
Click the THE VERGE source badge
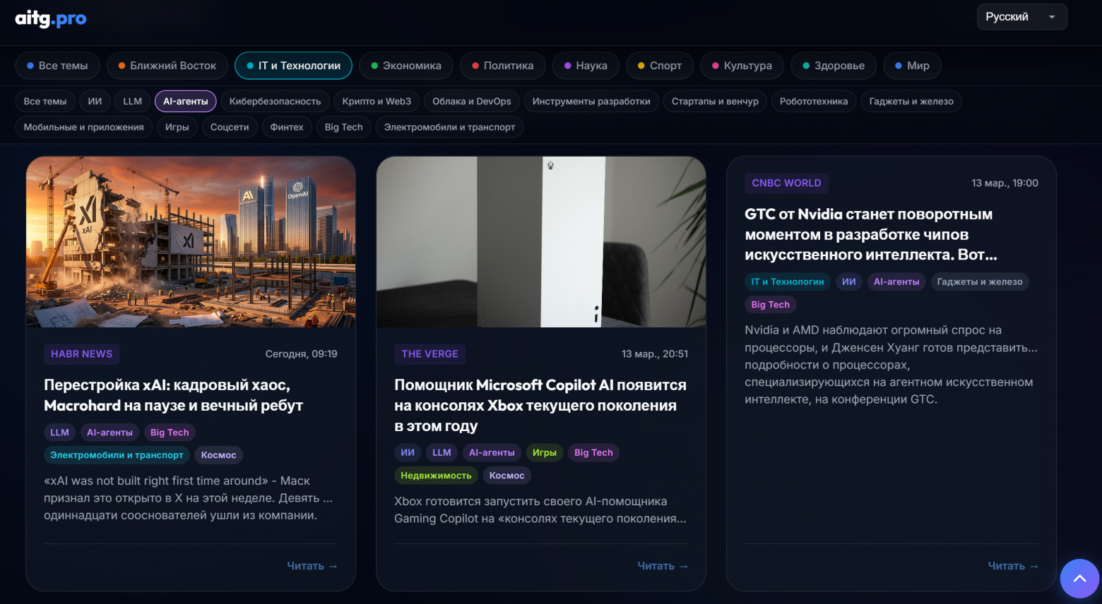(430, 354)
